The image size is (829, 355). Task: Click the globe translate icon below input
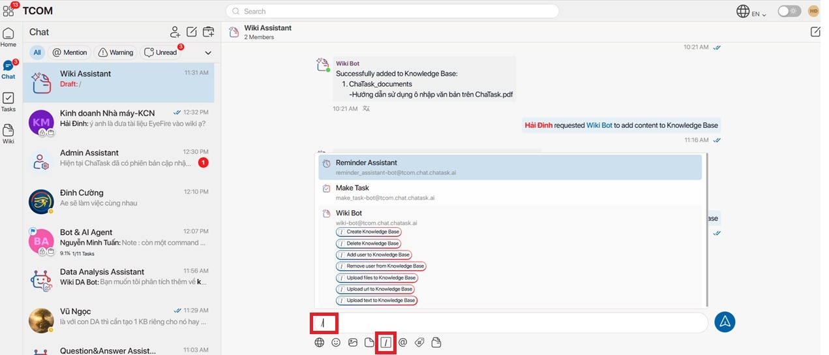coord(320,343)
